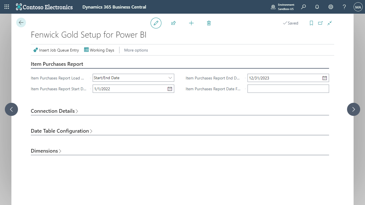Go to previous record with left arrow

coord(11,109)
